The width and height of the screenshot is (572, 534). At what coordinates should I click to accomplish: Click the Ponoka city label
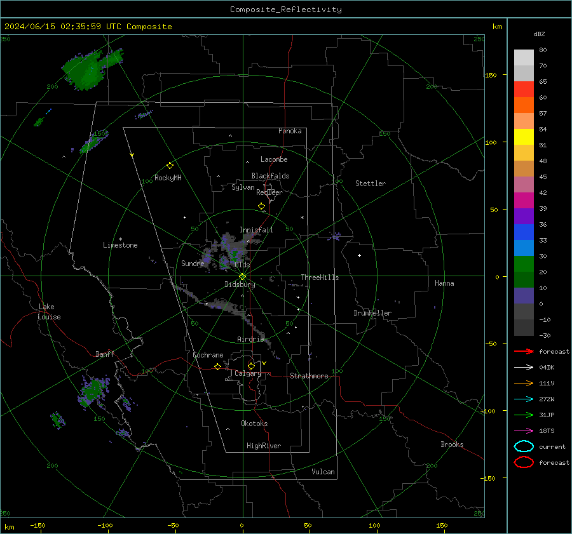pyautogui.click(x=290, y=131)
